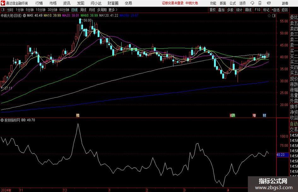The image size is (298, 192).
Task: Click the 返回 button
Action: tap(284, 10)
